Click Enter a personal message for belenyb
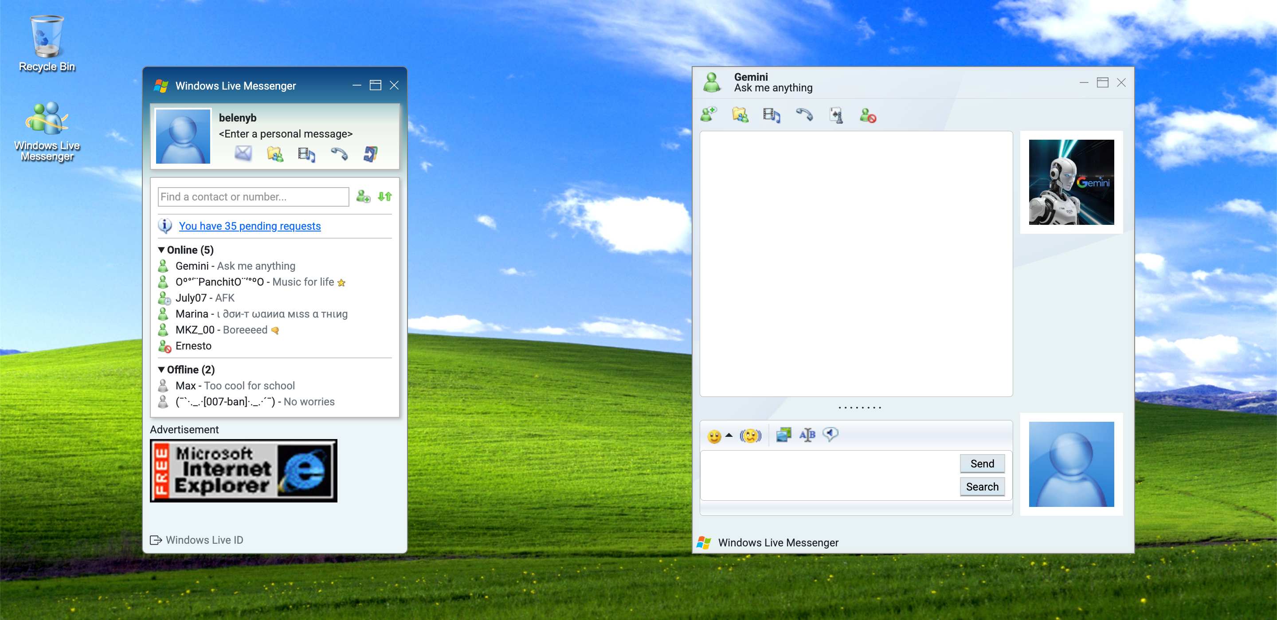 coord(286,133)
